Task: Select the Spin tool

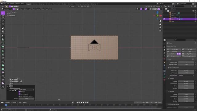Action: point(3,69)
